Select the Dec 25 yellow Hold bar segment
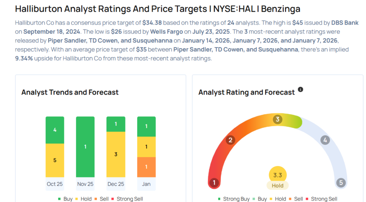Screen dimensions: 366x202 point(116,154)
